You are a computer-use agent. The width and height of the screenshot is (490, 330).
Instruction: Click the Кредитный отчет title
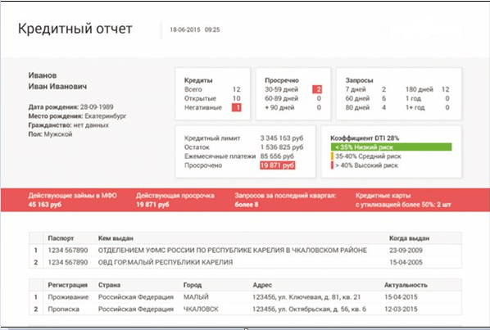click(x=75, y=29)
